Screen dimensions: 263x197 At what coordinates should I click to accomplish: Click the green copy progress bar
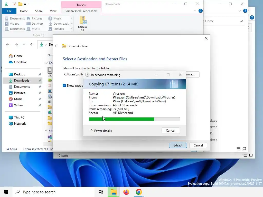(x=134, y=119)
